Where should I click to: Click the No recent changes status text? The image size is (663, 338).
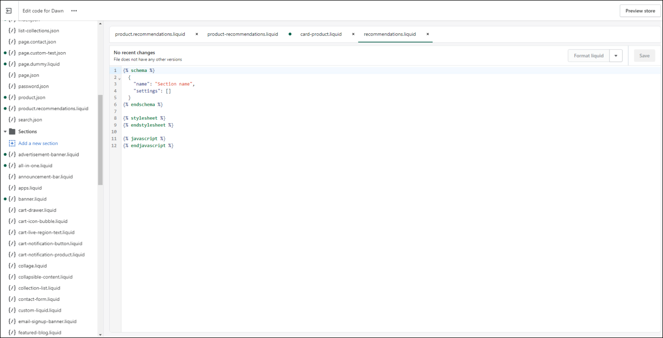pos(134,53)
